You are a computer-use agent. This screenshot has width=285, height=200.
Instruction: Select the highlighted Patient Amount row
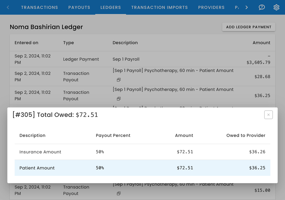142,168
